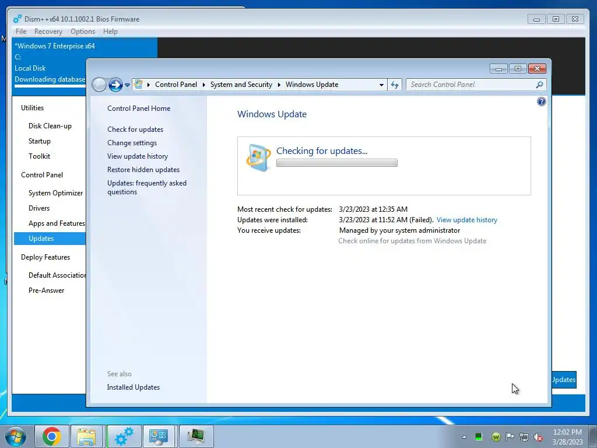
Task: Show hidden tray icons arrow
Action: click(x=464, y=437)
